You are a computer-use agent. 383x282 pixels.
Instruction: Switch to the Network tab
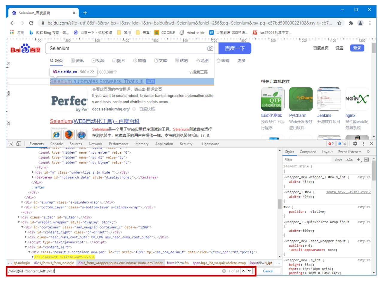click(95, 144)
